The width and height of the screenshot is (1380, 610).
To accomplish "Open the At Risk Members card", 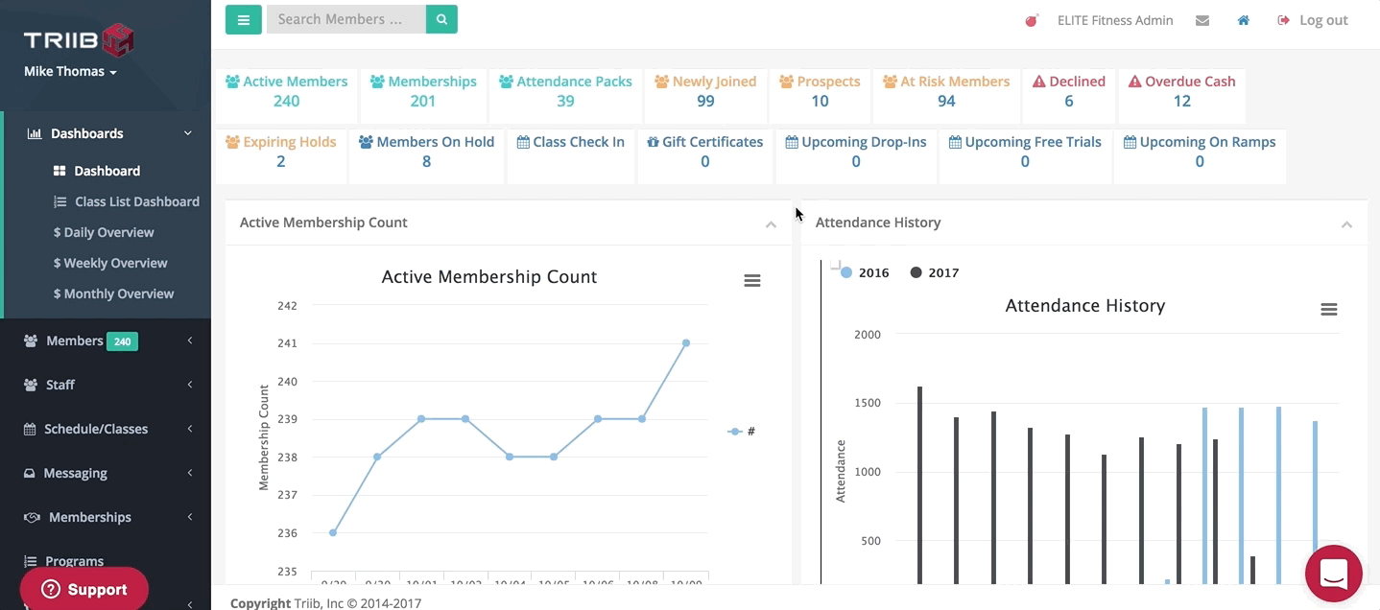I will 946,91.
